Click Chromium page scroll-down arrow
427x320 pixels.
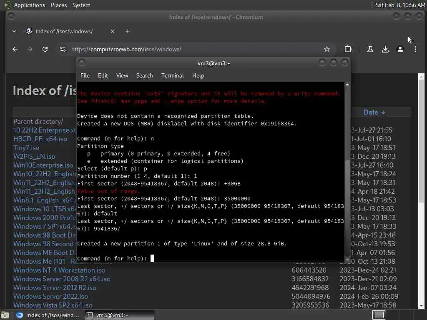(x=421, y=306)
